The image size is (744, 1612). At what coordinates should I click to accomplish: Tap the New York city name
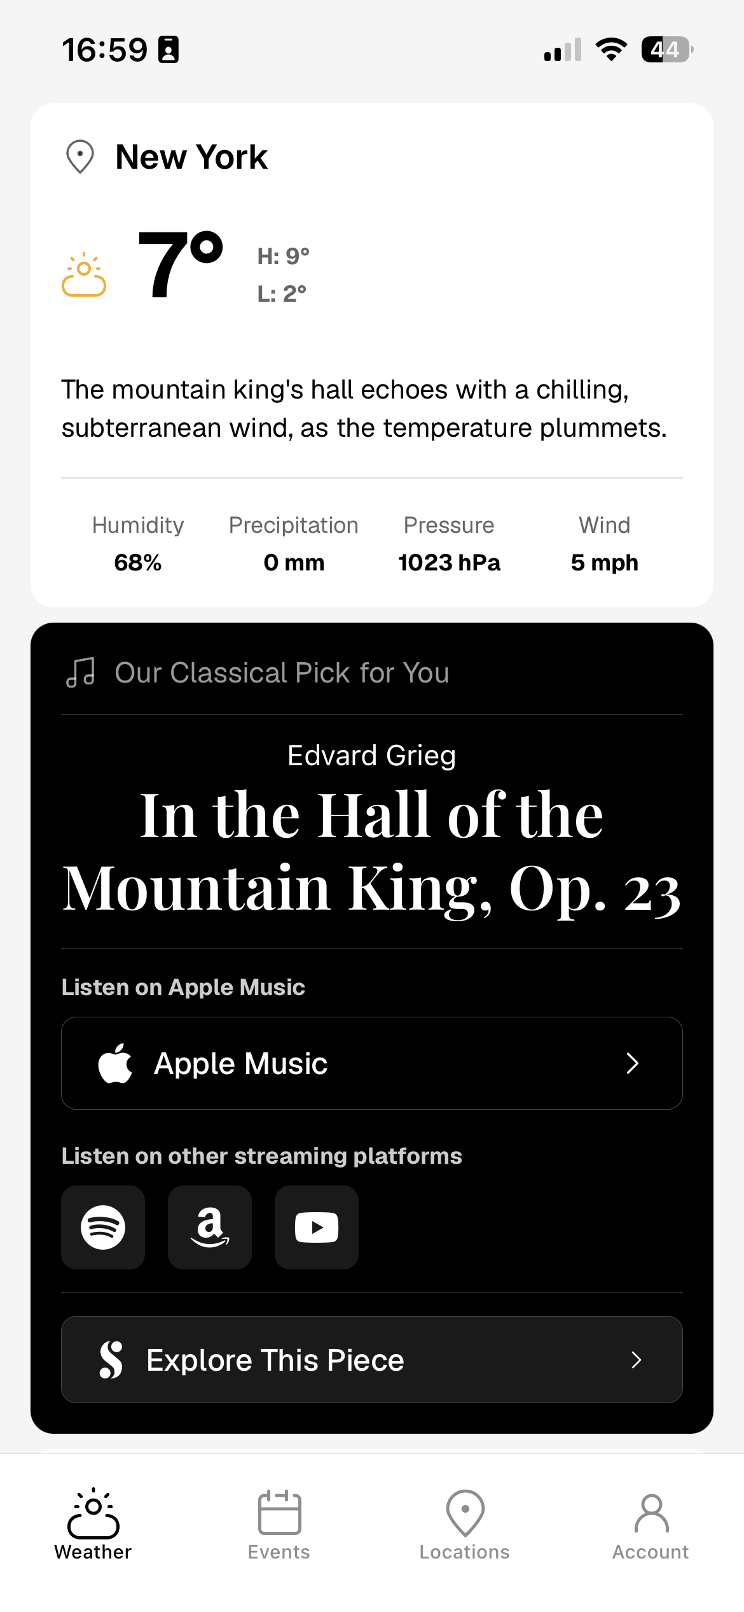click(191, 157)
